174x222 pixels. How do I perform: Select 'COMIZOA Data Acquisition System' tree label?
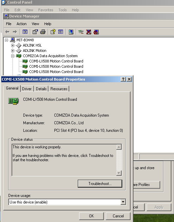click(x=50, y=56)
